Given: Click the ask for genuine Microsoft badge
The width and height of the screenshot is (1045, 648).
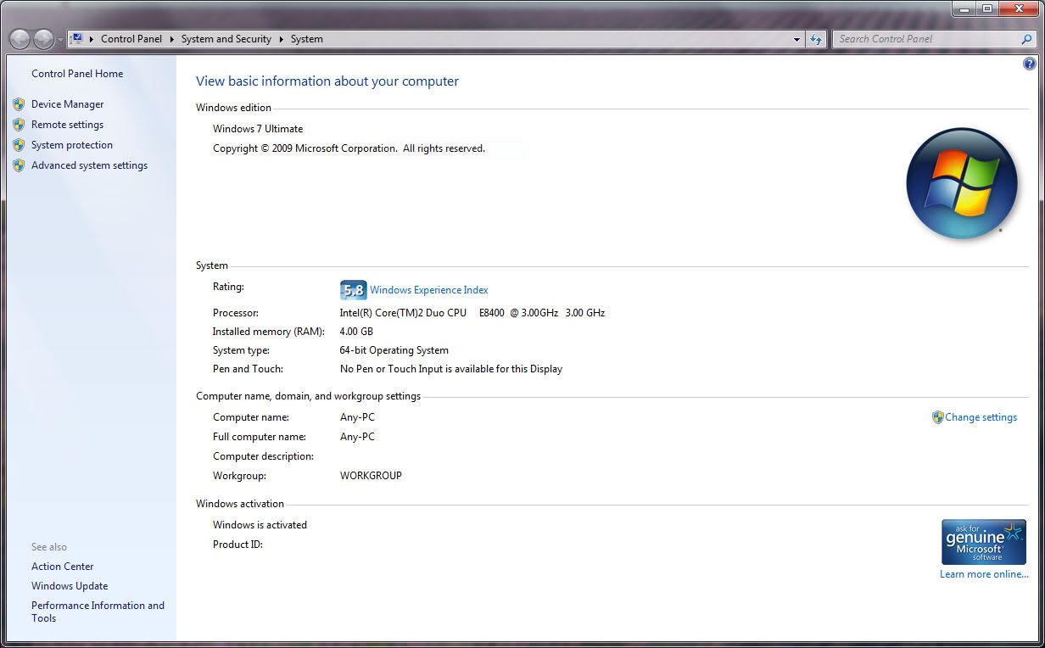Looking at the screenshot, I should [x=984, y=542].
